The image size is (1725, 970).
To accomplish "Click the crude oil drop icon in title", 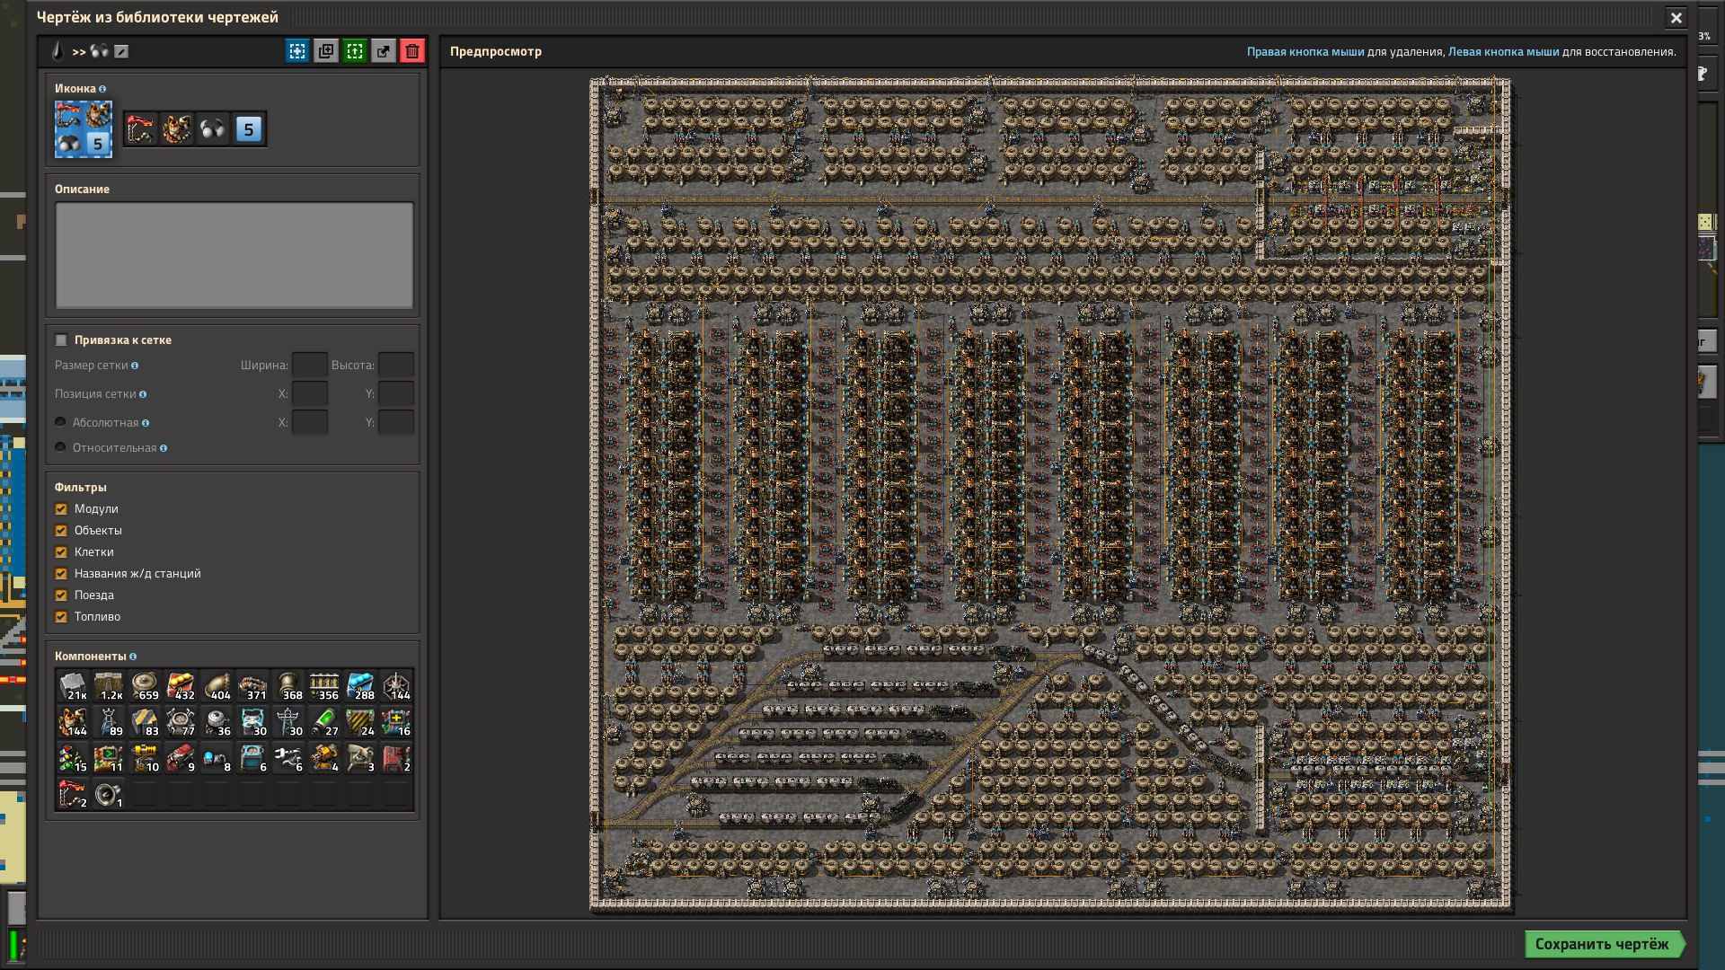I will (58, 51).
